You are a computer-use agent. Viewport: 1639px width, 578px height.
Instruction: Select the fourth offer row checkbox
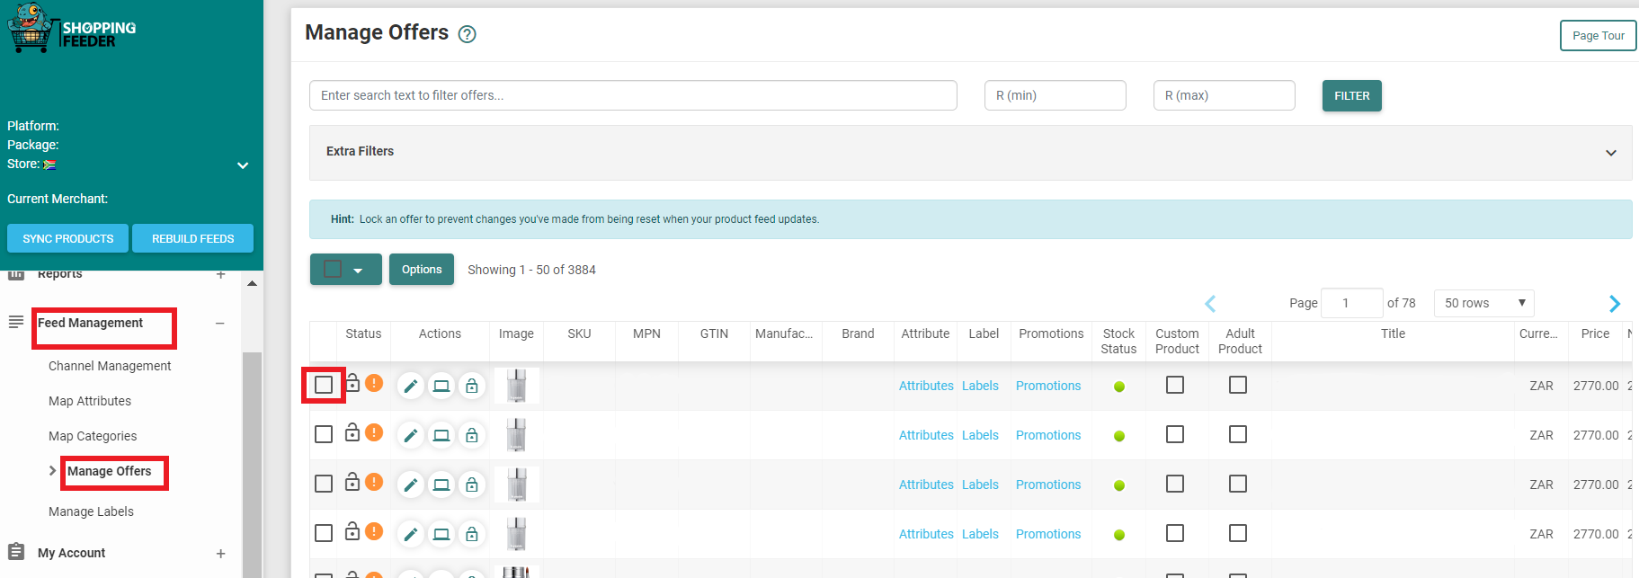tap(324, 533)
